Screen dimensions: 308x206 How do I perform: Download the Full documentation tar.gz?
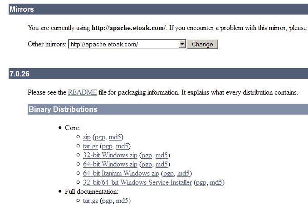[x=90, y=201]
